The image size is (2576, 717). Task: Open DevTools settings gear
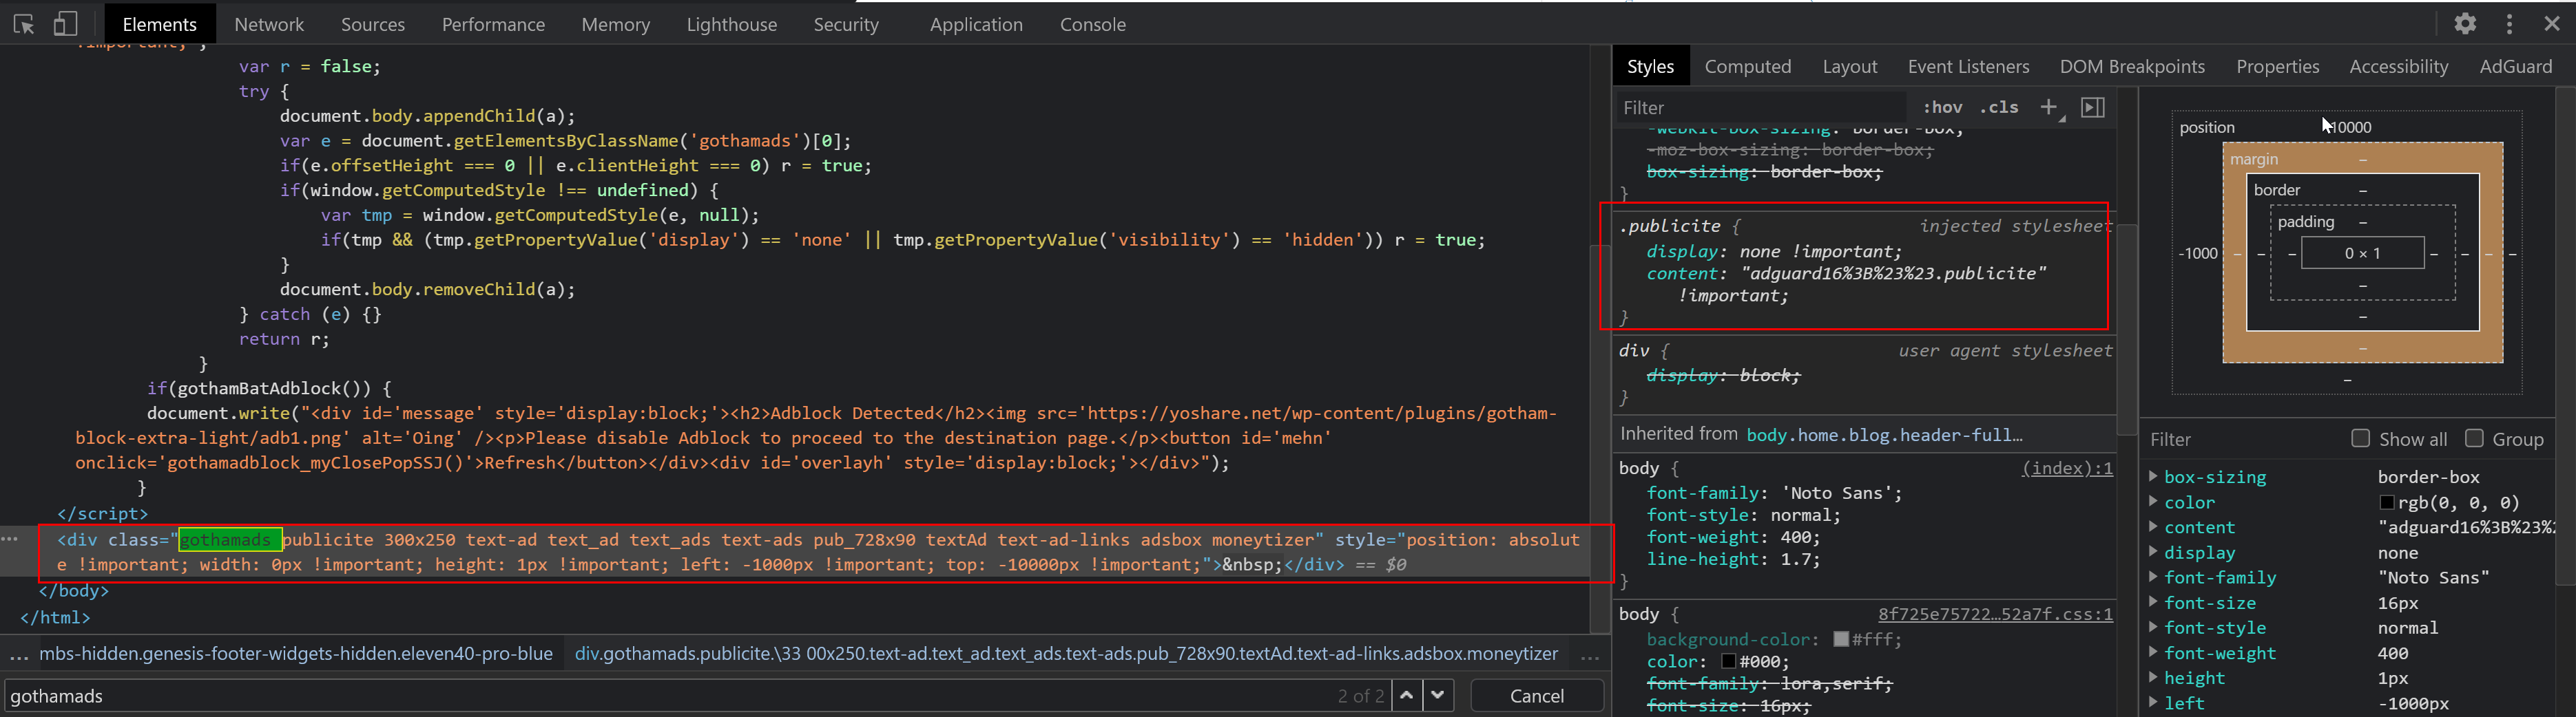2465,24
